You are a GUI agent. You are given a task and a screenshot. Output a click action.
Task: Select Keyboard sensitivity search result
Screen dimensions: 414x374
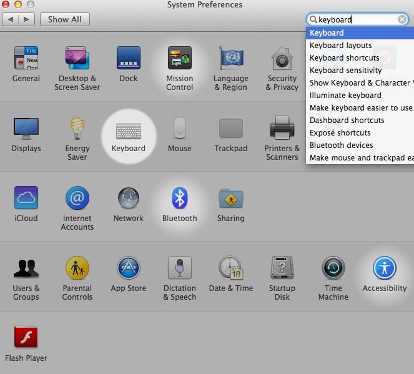pos(360,71)
